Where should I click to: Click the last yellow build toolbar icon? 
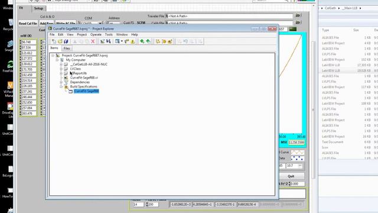point(170,41)
